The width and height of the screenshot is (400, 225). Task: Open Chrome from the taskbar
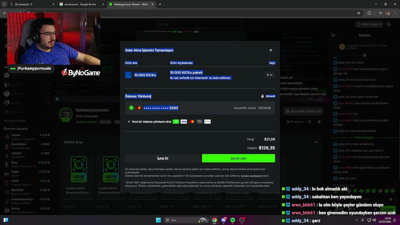coord(214,220)
